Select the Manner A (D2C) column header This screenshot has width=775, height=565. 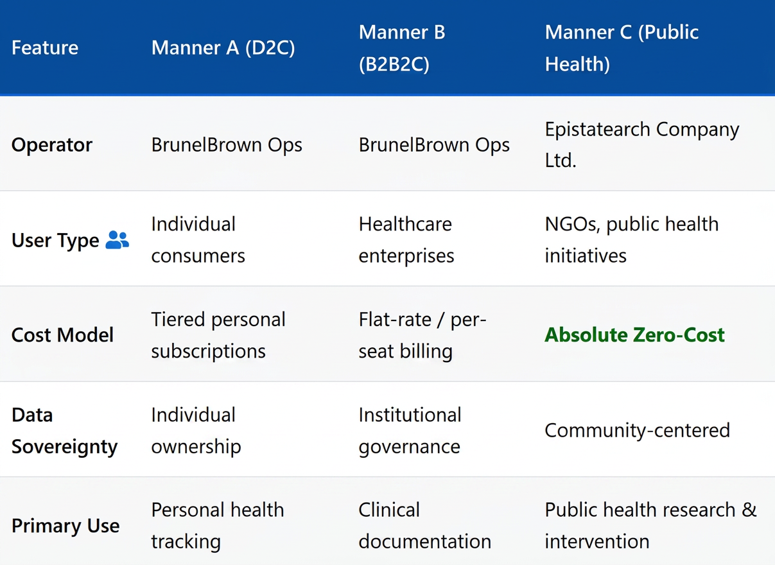click(223, 48)
